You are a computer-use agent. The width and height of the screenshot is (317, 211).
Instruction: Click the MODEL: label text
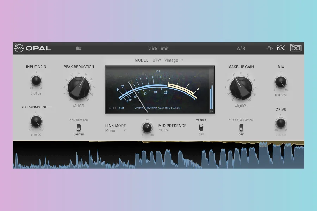coord(142,60)
